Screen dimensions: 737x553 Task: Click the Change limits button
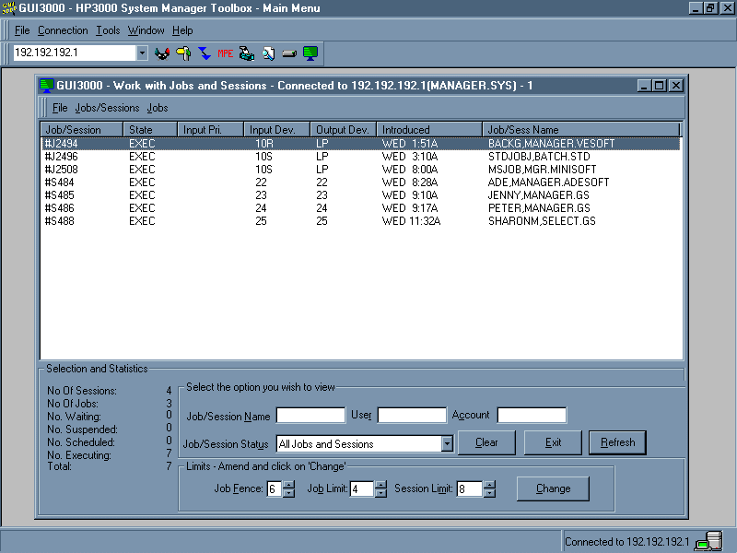553,488
